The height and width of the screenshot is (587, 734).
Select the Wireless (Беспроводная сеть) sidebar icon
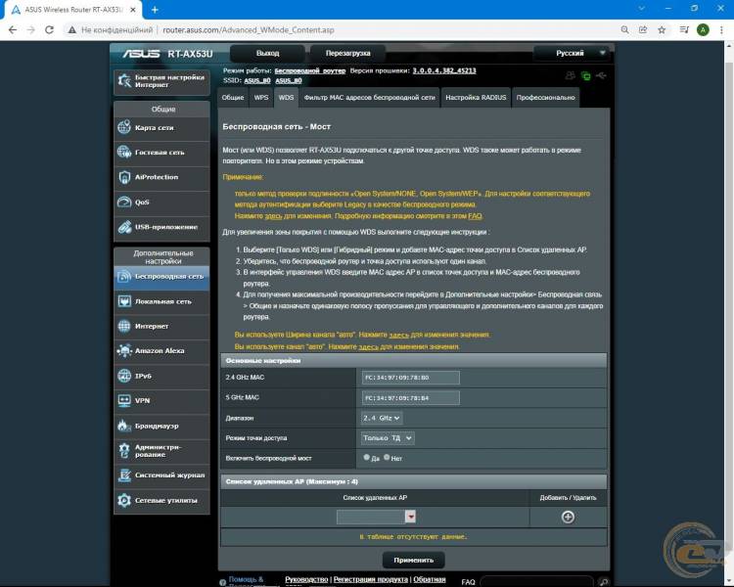(x=124, y=276)
